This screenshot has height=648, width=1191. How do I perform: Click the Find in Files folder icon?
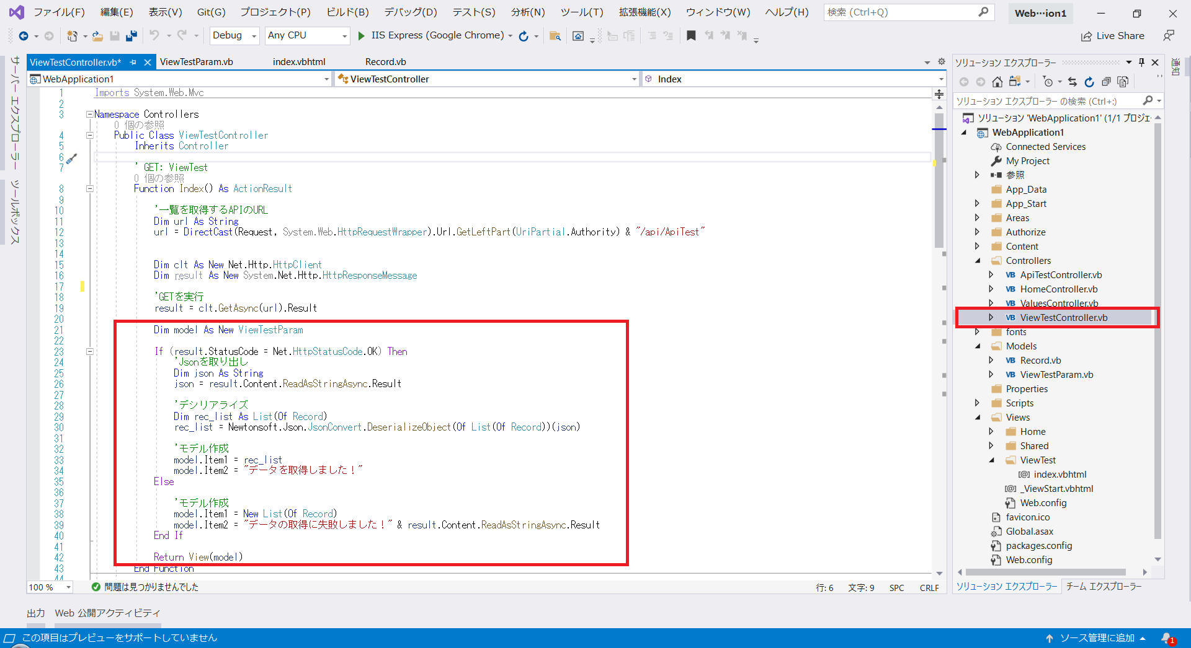pos(555,35)
